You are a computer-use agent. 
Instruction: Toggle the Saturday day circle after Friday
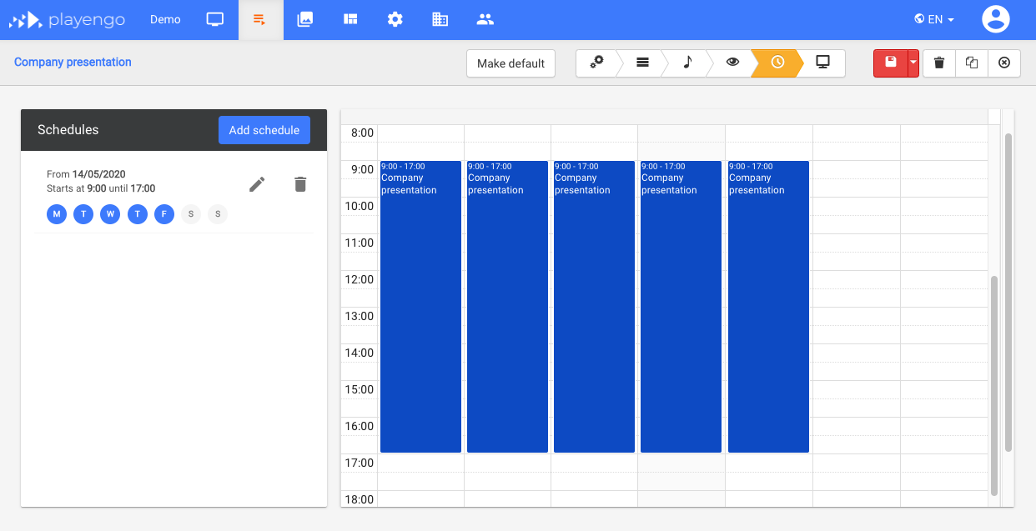pos(191,214)
